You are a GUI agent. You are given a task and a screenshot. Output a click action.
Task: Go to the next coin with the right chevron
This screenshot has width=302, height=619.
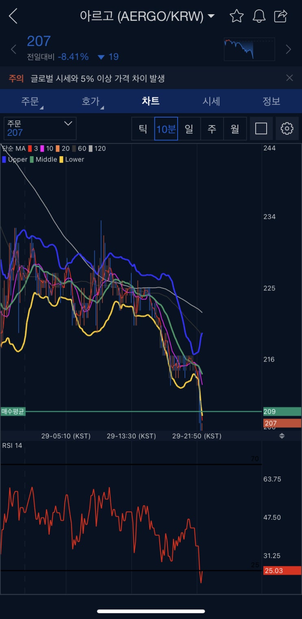(289, 49)
